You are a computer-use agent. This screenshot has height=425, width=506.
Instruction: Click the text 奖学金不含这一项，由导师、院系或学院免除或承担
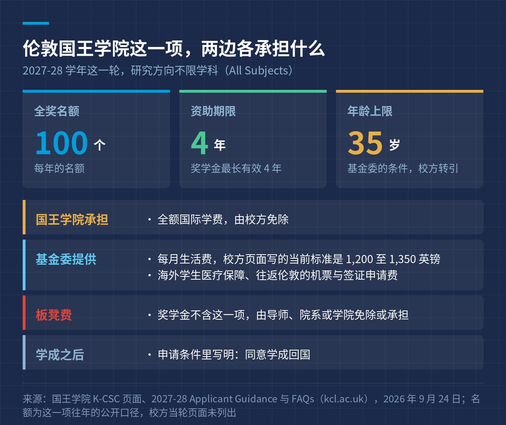click(283, 315)
